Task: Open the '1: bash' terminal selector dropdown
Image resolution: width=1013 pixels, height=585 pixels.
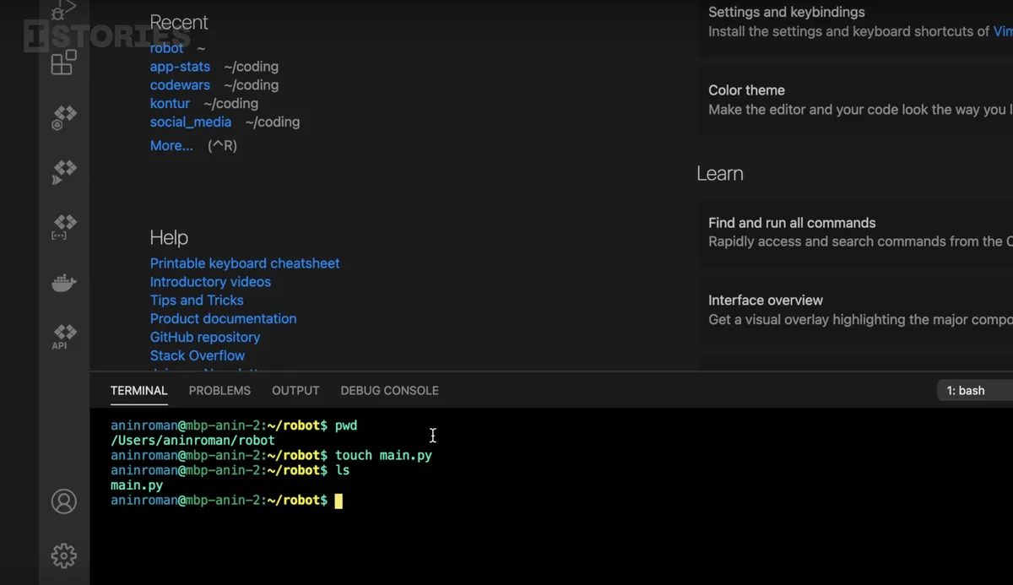Action: click(975, 391)
